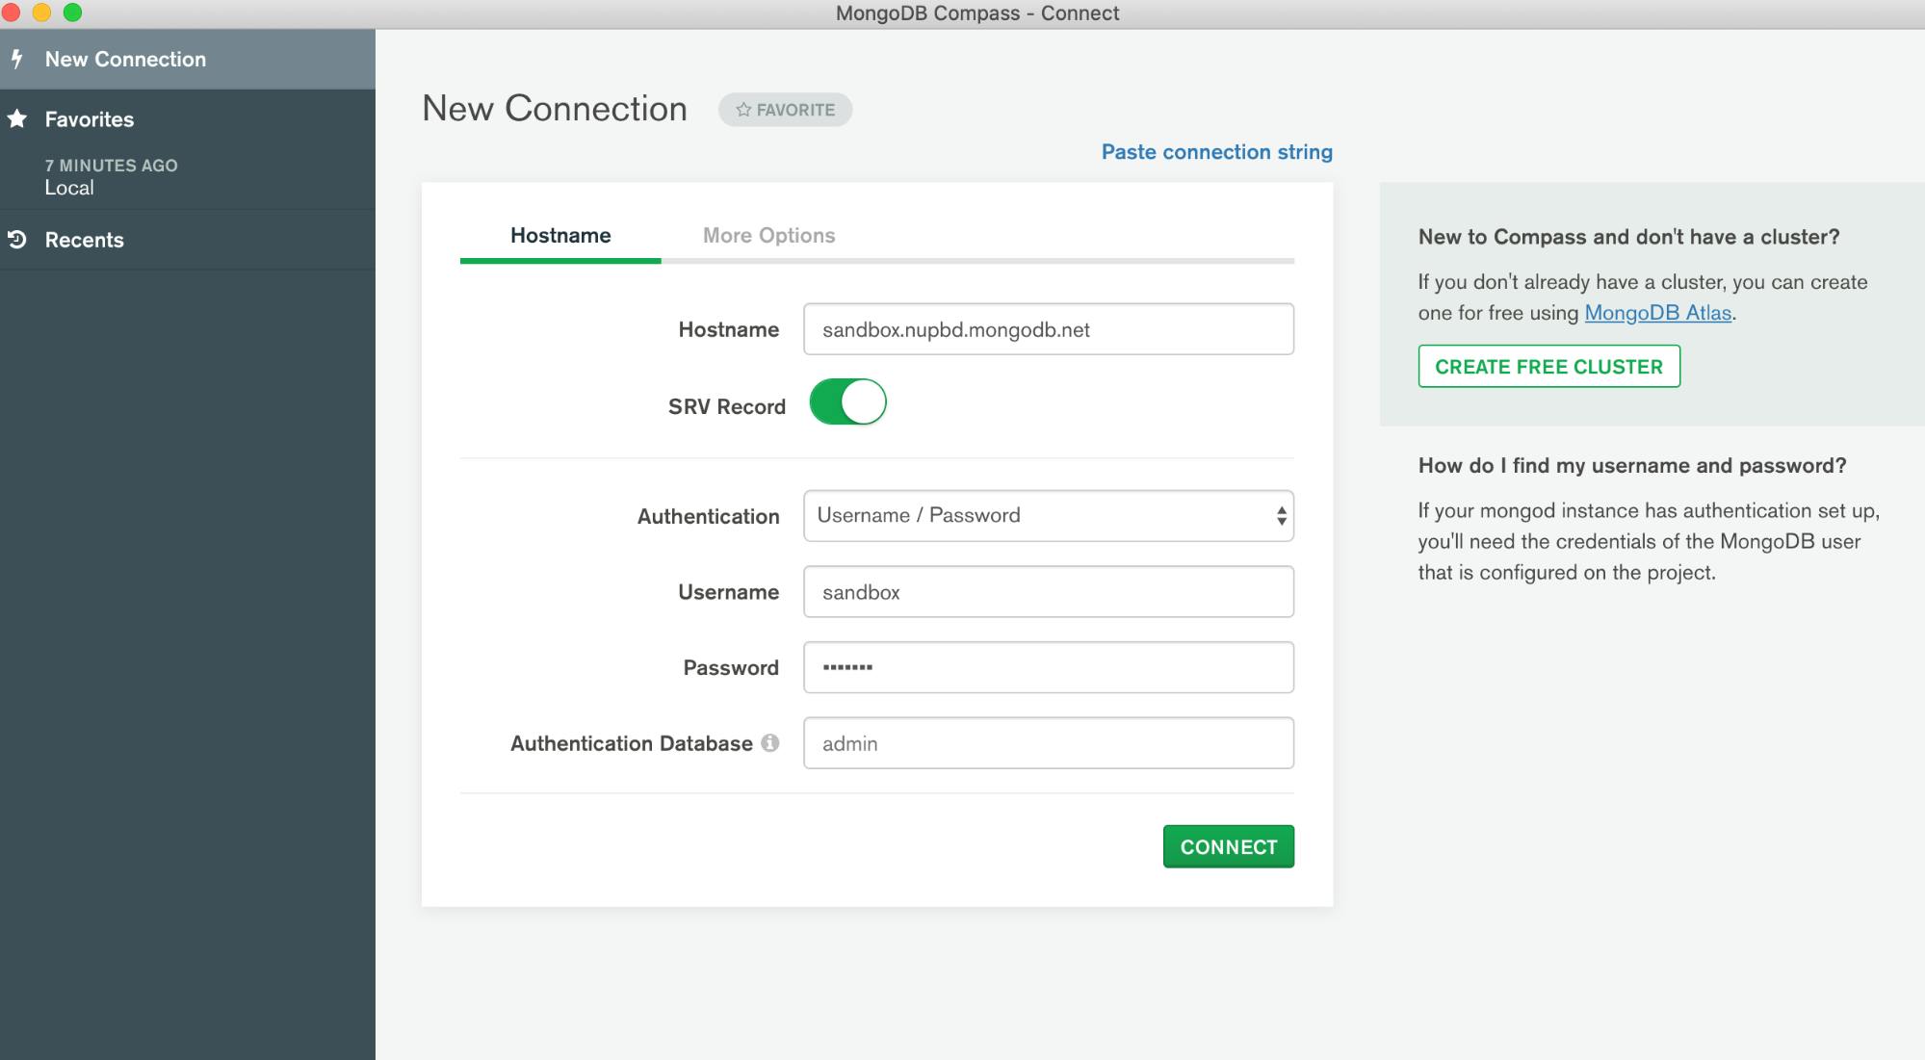Toggle the SRV Record switch off
Screen dimensions: 1925x1060
pos(845,404)
